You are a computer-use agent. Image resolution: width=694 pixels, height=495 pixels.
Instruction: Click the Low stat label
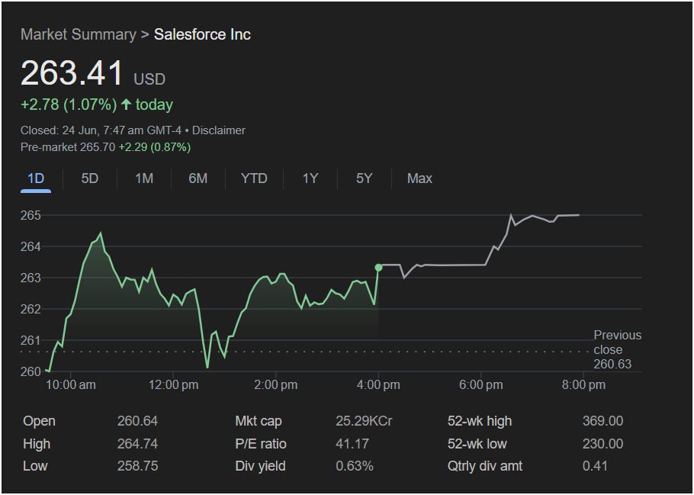(x=35, y=466)
